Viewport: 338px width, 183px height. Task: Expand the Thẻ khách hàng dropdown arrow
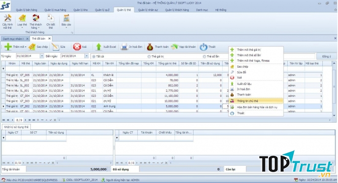(39, 28)
